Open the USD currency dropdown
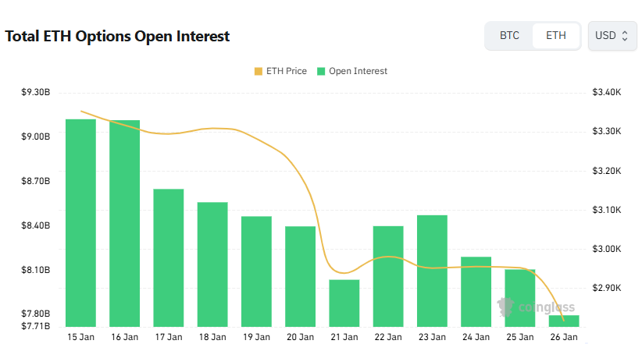This screenshot has height=344, width=642. click(610, 36)
